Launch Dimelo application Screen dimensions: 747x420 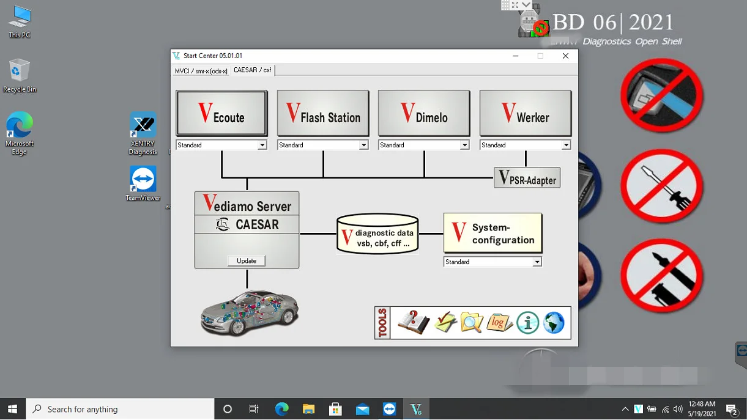coord(424,114)
